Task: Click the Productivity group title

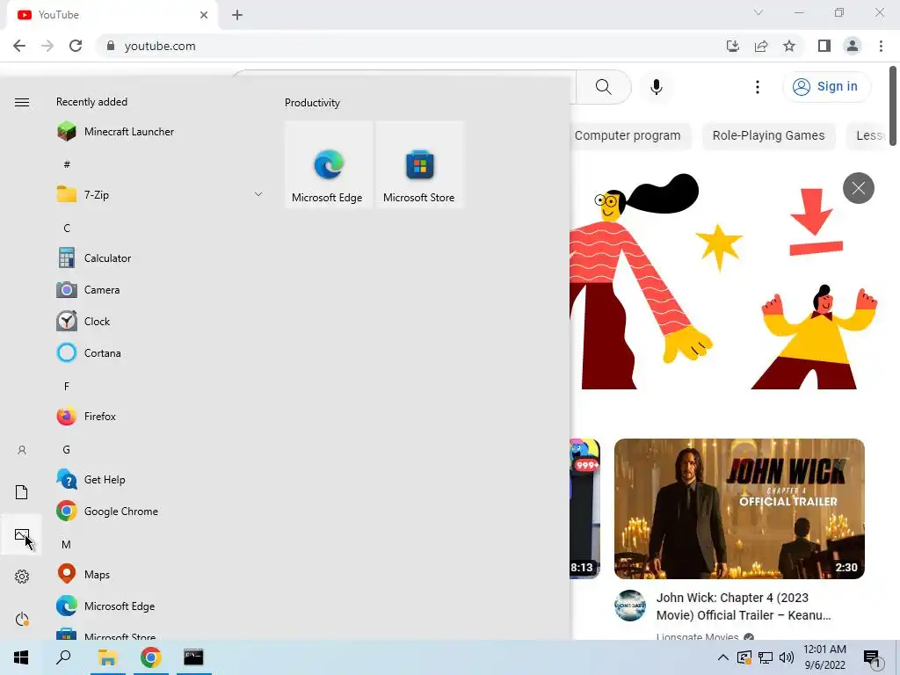Action: click(312, 103)
